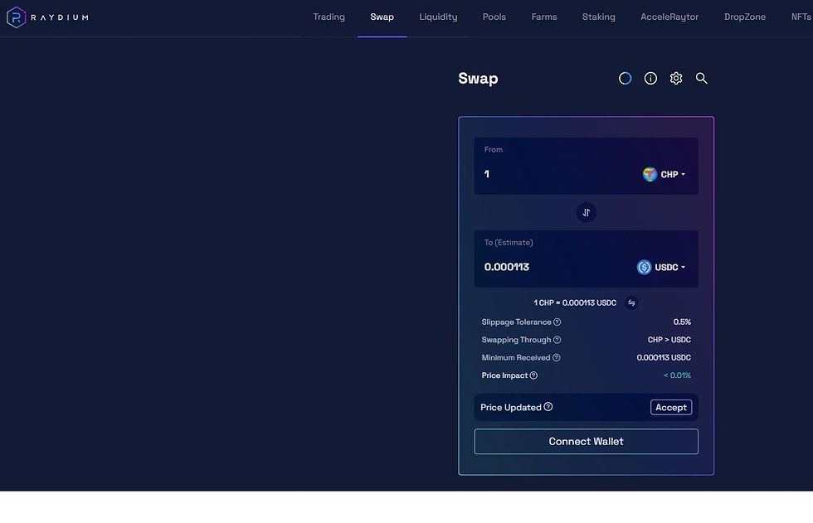This screenshot has height=523, width=813.
Task: Click the < 0.01% price impact value
Action: [x=677, y=375]
